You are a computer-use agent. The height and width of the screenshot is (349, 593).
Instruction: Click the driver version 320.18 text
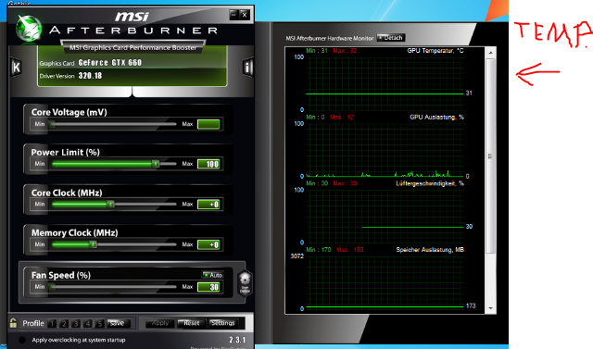[x=90, y=76]
